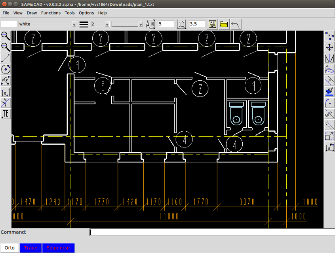Click the dimension size field showing 3.5
Viewport: 335px width, 253px height.
click(197, 24)
